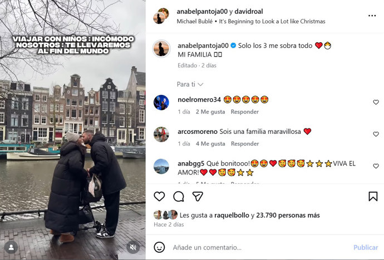
Task: Reply to noelromero34's comment
Action: coord(245,112)
